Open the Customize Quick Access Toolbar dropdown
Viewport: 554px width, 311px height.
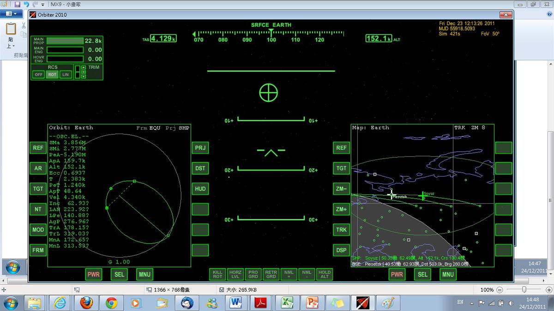43,5
